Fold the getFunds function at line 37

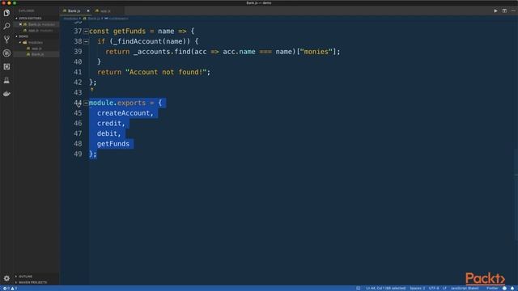pos(86,32)
